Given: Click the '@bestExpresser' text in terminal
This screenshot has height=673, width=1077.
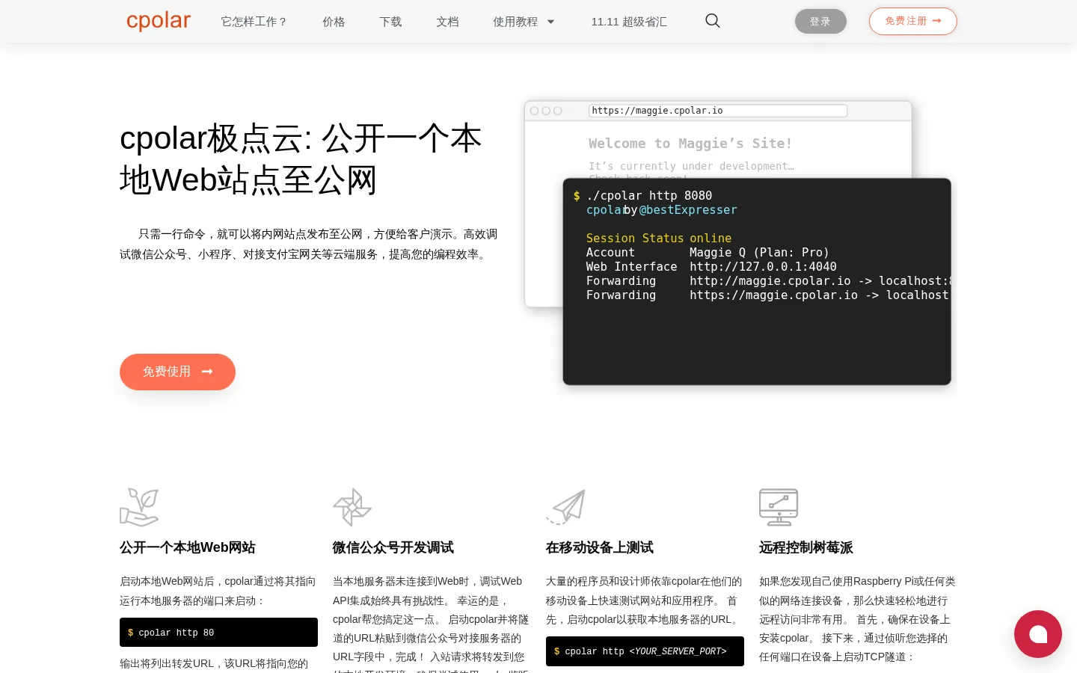Looking at the screenshot, I should coord(688,210).
